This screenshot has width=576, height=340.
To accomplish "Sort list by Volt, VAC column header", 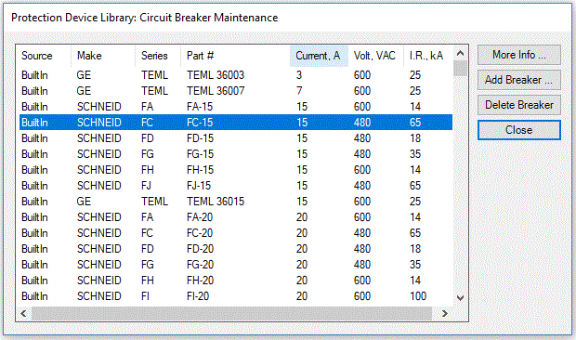I will tap(376, 56).
